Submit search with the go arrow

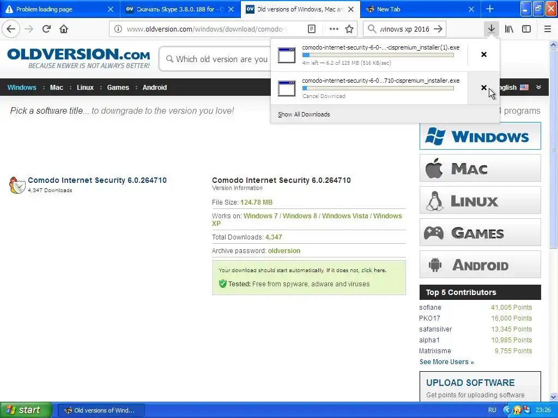tap(438, 29)
